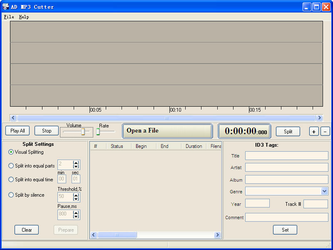Screen dimensions: 333x250
Task: Select Visual Splitting option
Action: tap(11, 152)
